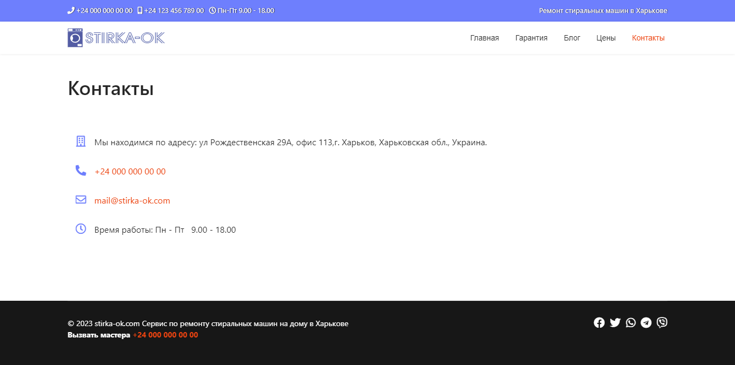Screen dimensions: 735x365
Task: Select the Контакты menu item
Action: coord(648,38)
